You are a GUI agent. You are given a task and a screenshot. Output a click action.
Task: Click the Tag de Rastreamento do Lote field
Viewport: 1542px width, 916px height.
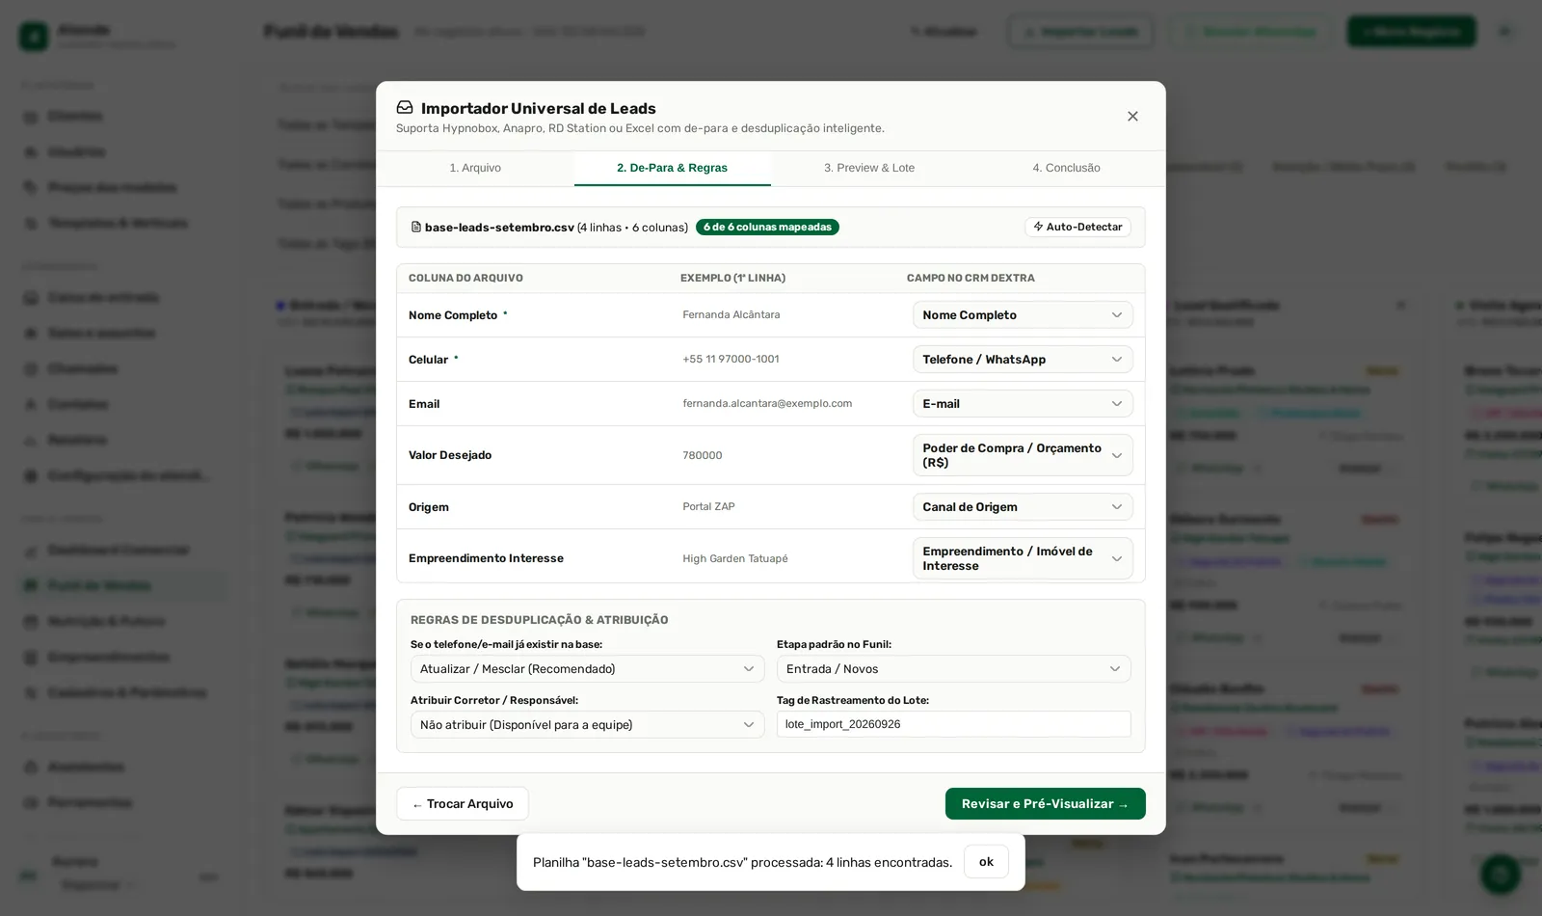(953, 724)
